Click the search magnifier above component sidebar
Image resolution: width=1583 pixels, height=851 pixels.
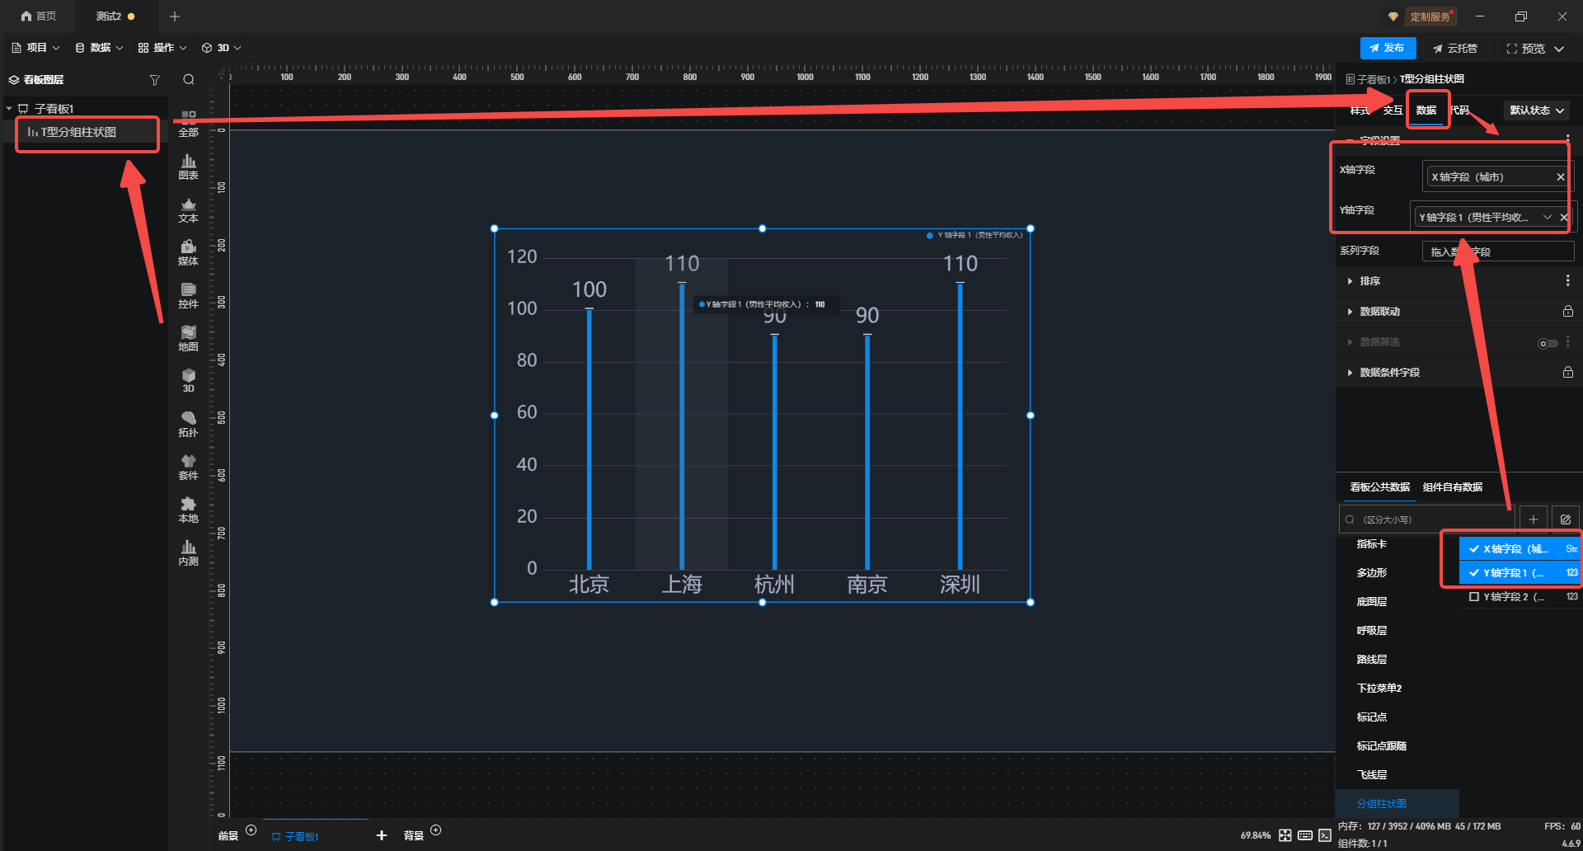(189, 80)
